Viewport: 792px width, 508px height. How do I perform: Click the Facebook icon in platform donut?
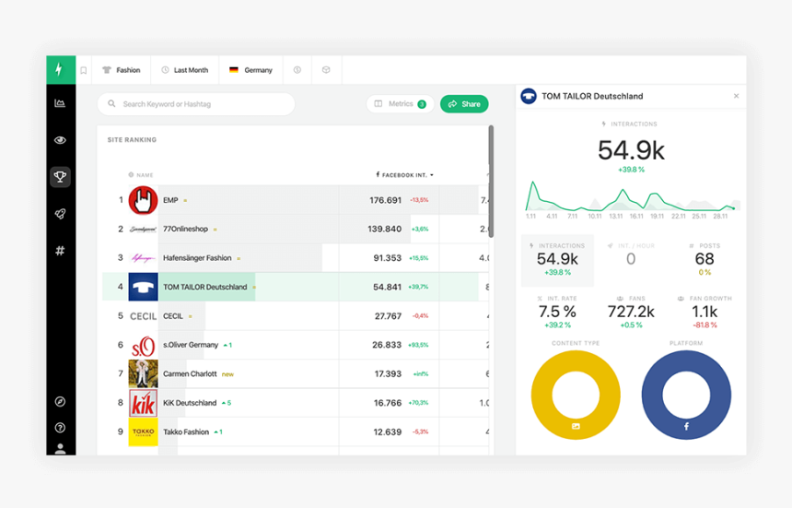pyautogui.click(x=686, y=426)
